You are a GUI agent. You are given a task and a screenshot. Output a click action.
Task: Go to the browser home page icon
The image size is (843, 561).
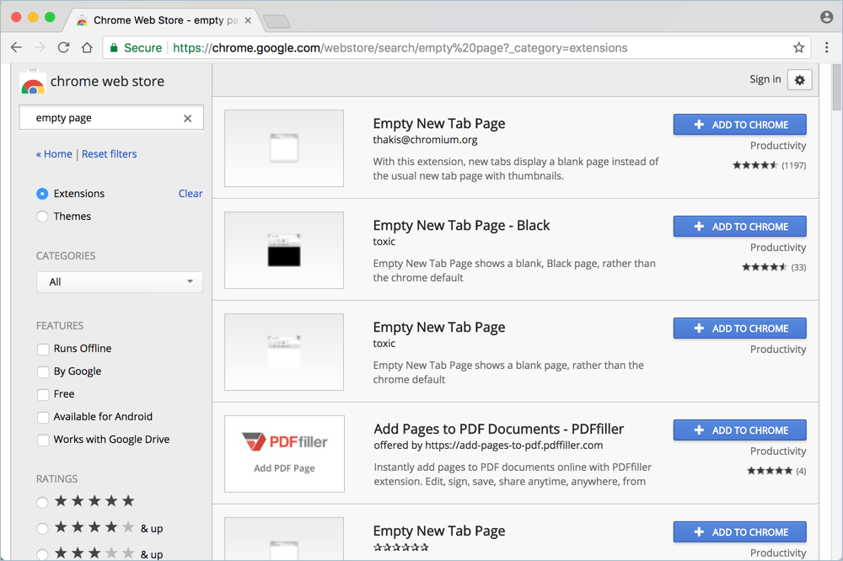point(87,48)
